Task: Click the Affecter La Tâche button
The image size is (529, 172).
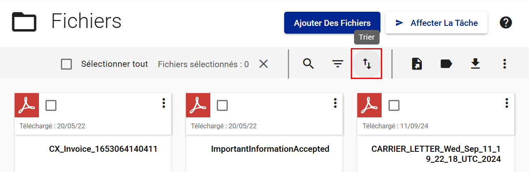Action: point(436,23)
